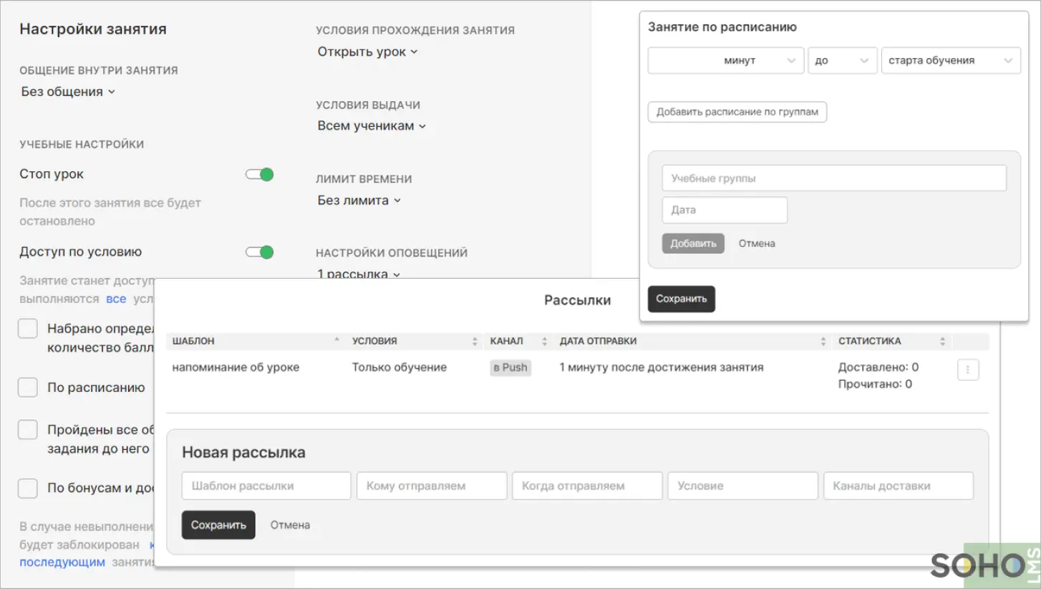Screen dimensions: 1041x589
Task: Click the Доставлено: 0 statistic
Action: coord(878,367)
